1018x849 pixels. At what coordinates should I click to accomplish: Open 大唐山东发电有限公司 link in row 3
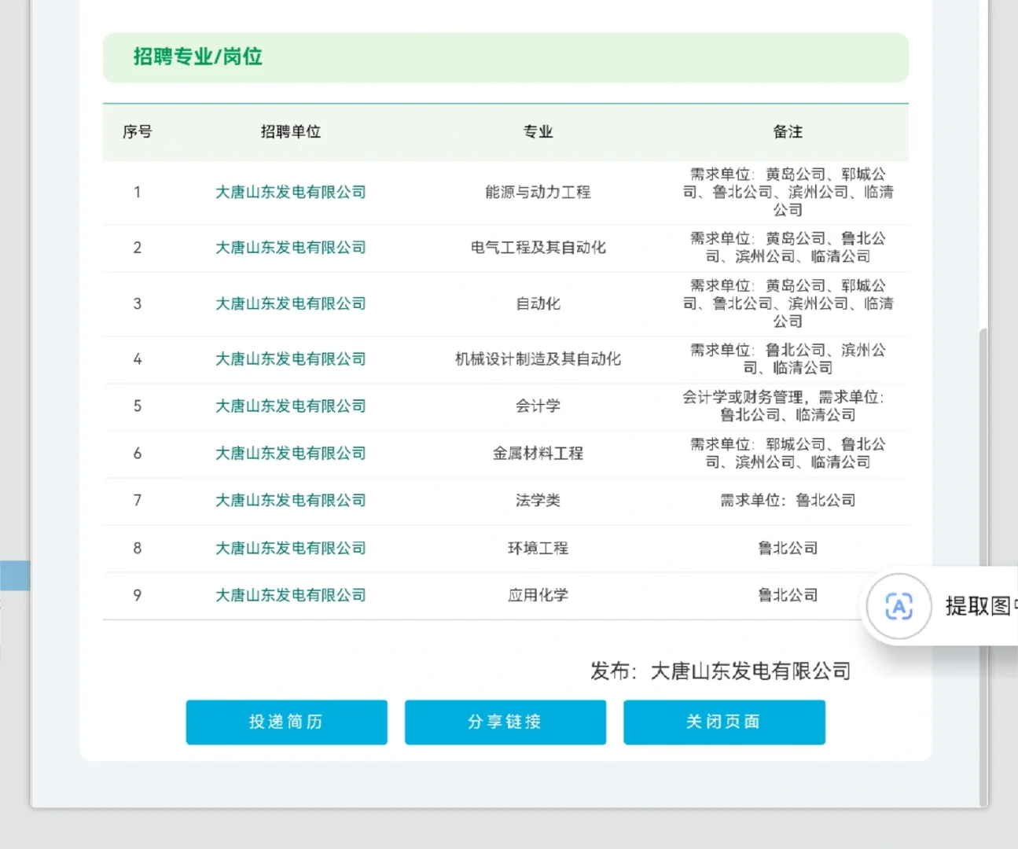pyautogui.click(x=291, y=303)
